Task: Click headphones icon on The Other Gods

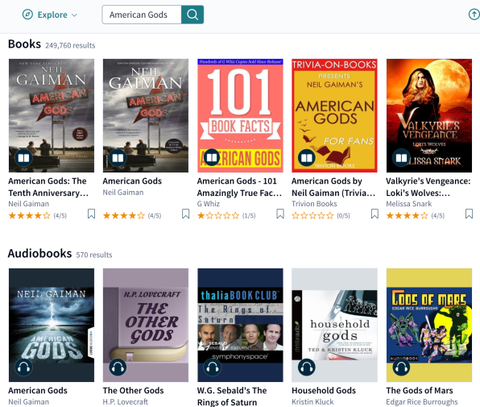Action: coord(118,368)
